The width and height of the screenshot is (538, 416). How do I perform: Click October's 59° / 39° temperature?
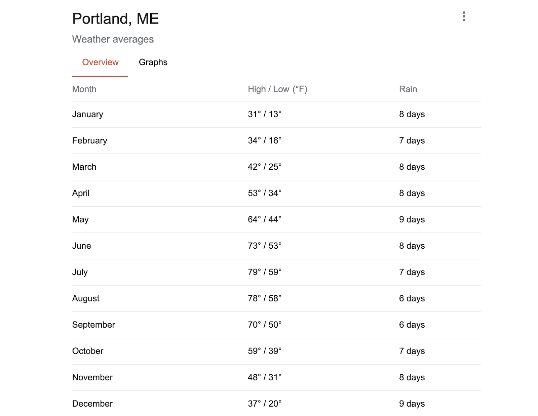click(265, 351)
